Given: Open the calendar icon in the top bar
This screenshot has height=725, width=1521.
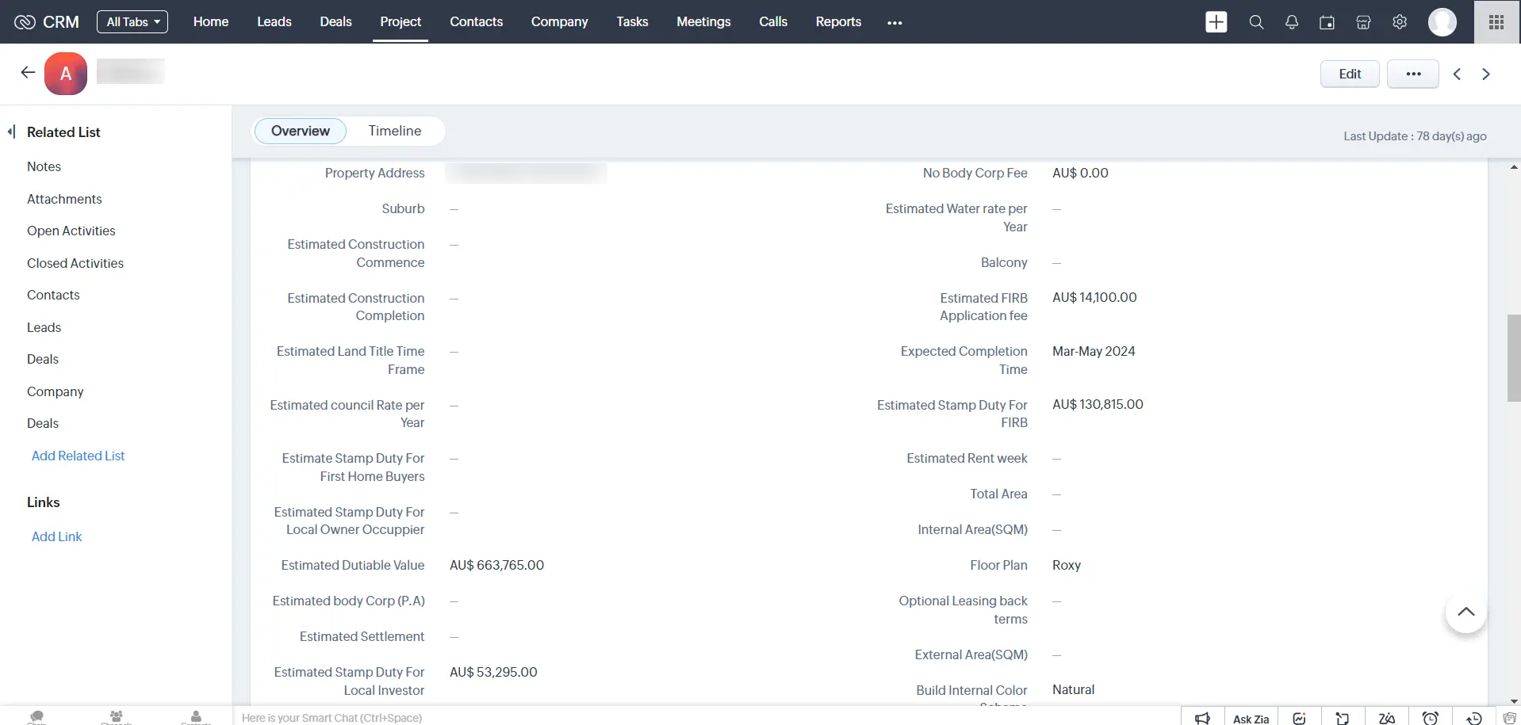Looking at the screenshot, I should [1326, 21].
